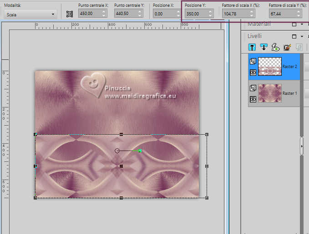Toggle visibility eye of Raster 1 layer
The height and width of the screenshot is (234, 309).
253,99
